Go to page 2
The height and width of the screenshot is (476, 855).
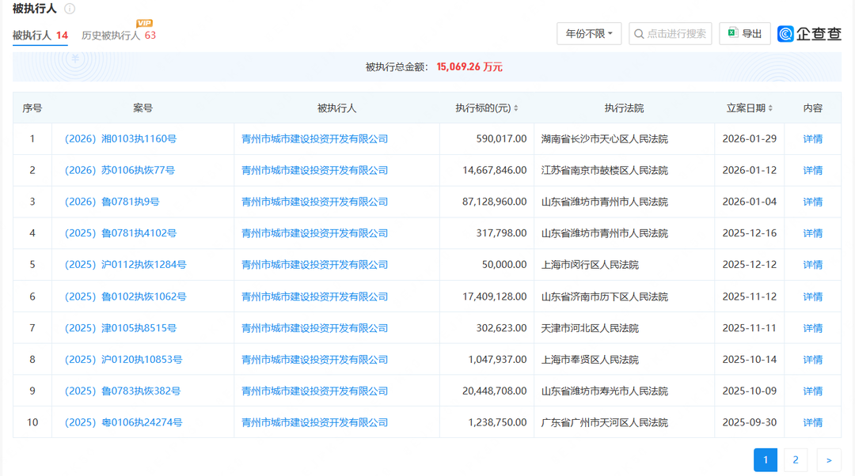[x=795, y=460]
